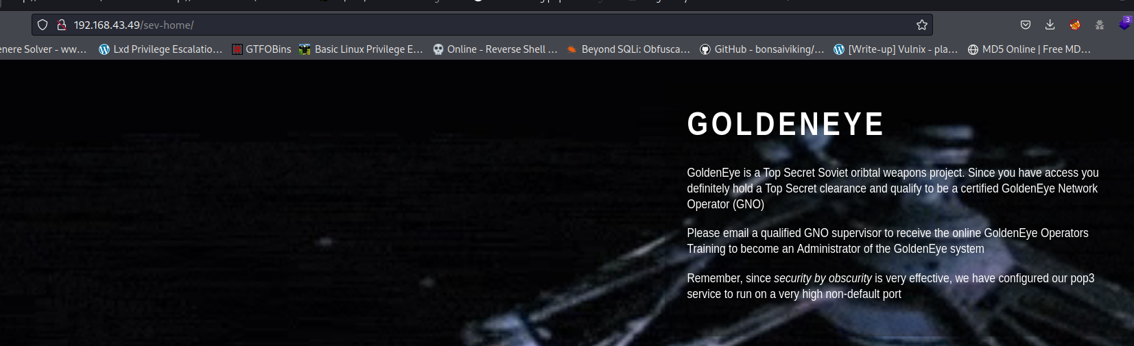Open the Downloads panel
The width and height of the screenshot is (1134, 346).
click(1050, 25)
